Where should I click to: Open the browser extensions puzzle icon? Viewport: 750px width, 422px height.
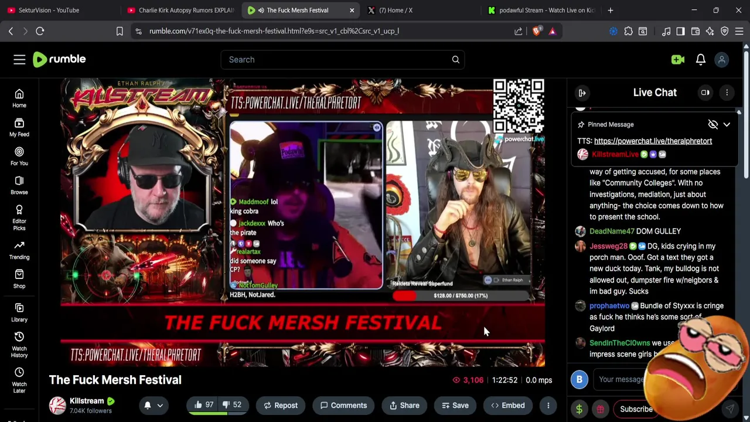628,31
